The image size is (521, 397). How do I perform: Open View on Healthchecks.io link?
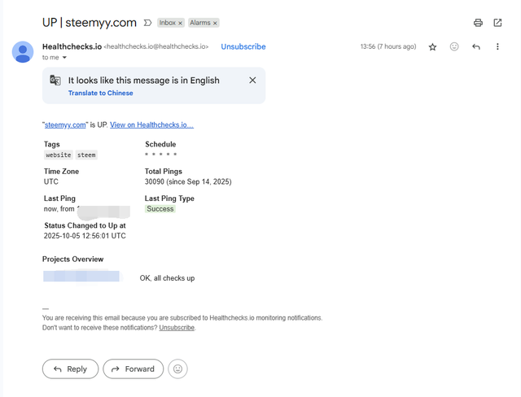(x=151, y=124)
